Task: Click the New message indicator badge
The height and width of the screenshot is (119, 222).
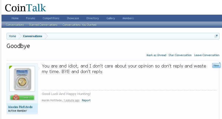Action: click(x=216, y=65)
